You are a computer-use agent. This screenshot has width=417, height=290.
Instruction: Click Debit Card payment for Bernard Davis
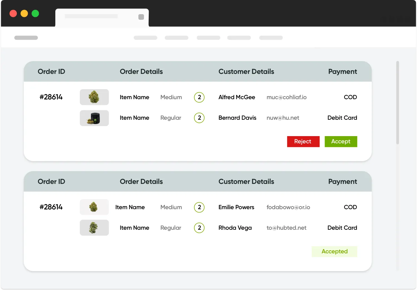click(342, 118)
